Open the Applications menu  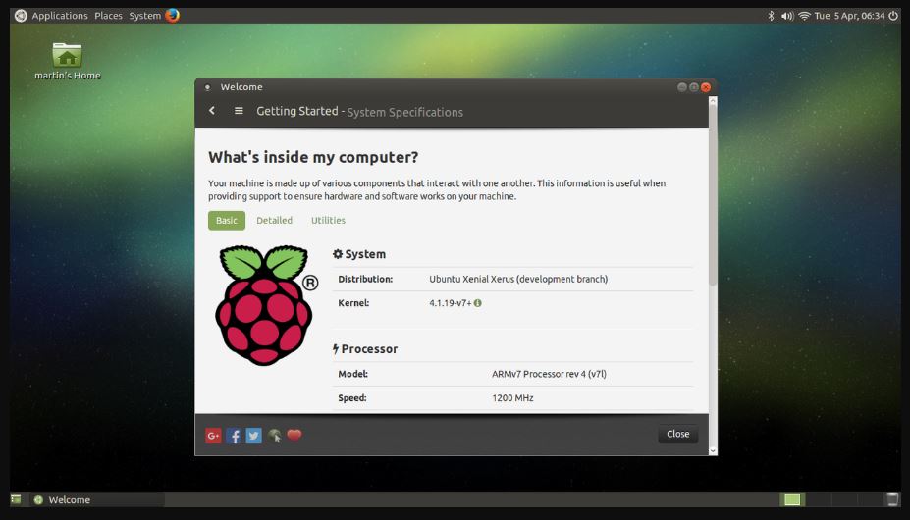[60, 16]
